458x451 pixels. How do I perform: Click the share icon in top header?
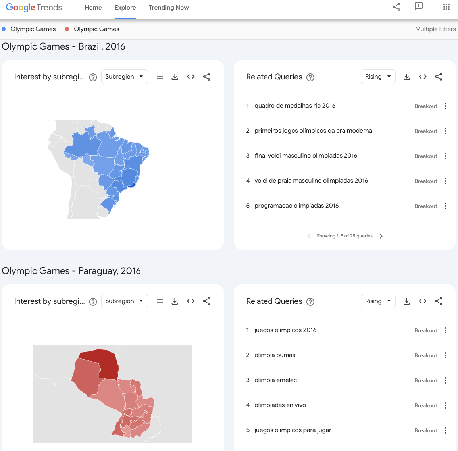(396, 7)
